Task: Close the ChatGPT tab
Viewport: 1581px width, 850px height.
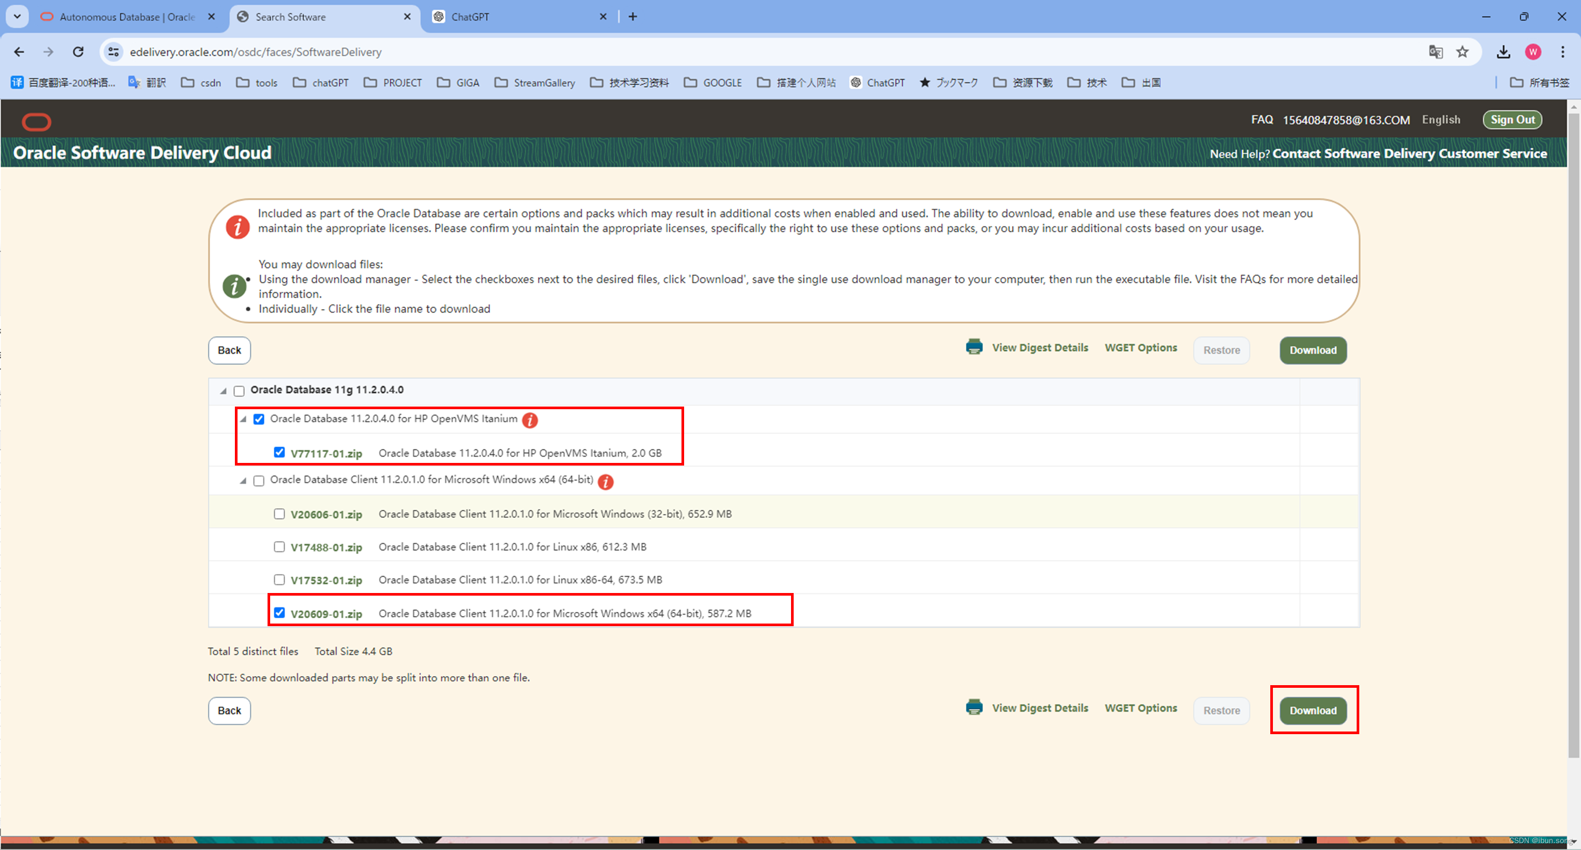Action: tap(602, 16)
